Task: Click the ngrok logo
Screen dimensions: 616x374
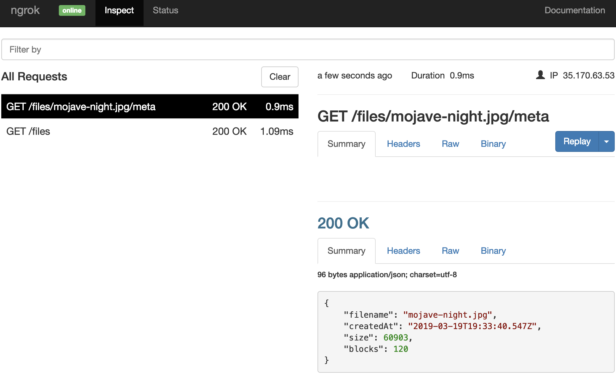Action: (x=25, y=10)
